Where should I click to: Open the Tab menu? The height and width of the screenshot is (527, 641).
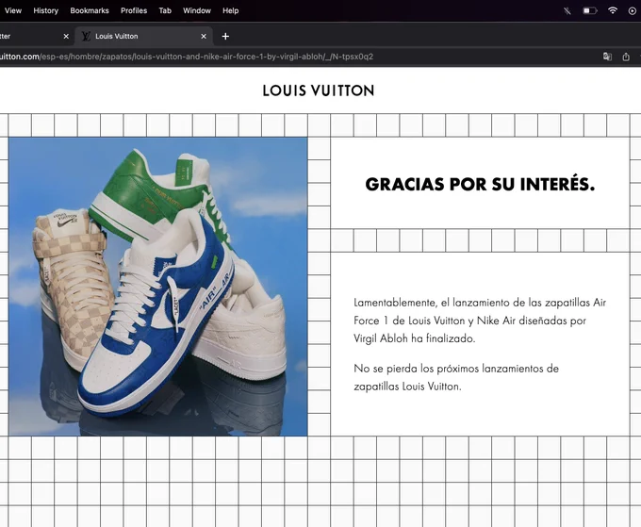pyautogui.click(x=165, y=10)
